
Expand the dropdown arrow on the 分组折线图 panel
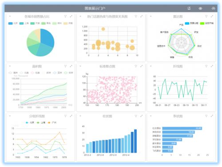point(10,116)
